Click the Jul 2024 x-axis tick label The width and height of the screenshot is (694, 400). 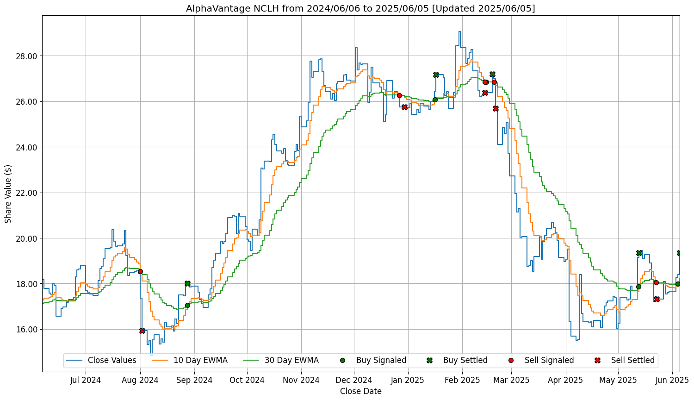86,381
